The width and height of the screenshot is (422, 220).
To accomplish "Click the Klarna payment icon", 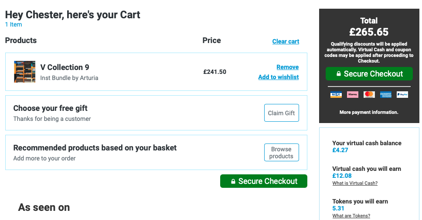I will coord(353,94).
